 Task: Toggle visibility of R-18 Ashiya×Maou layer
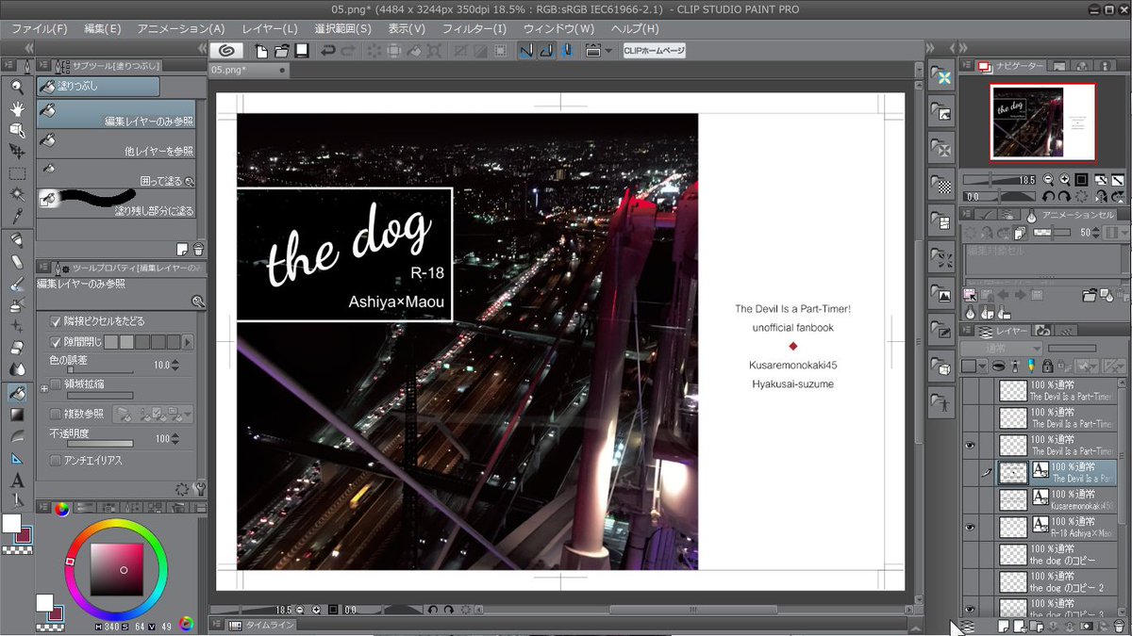[x=970, y=528]
